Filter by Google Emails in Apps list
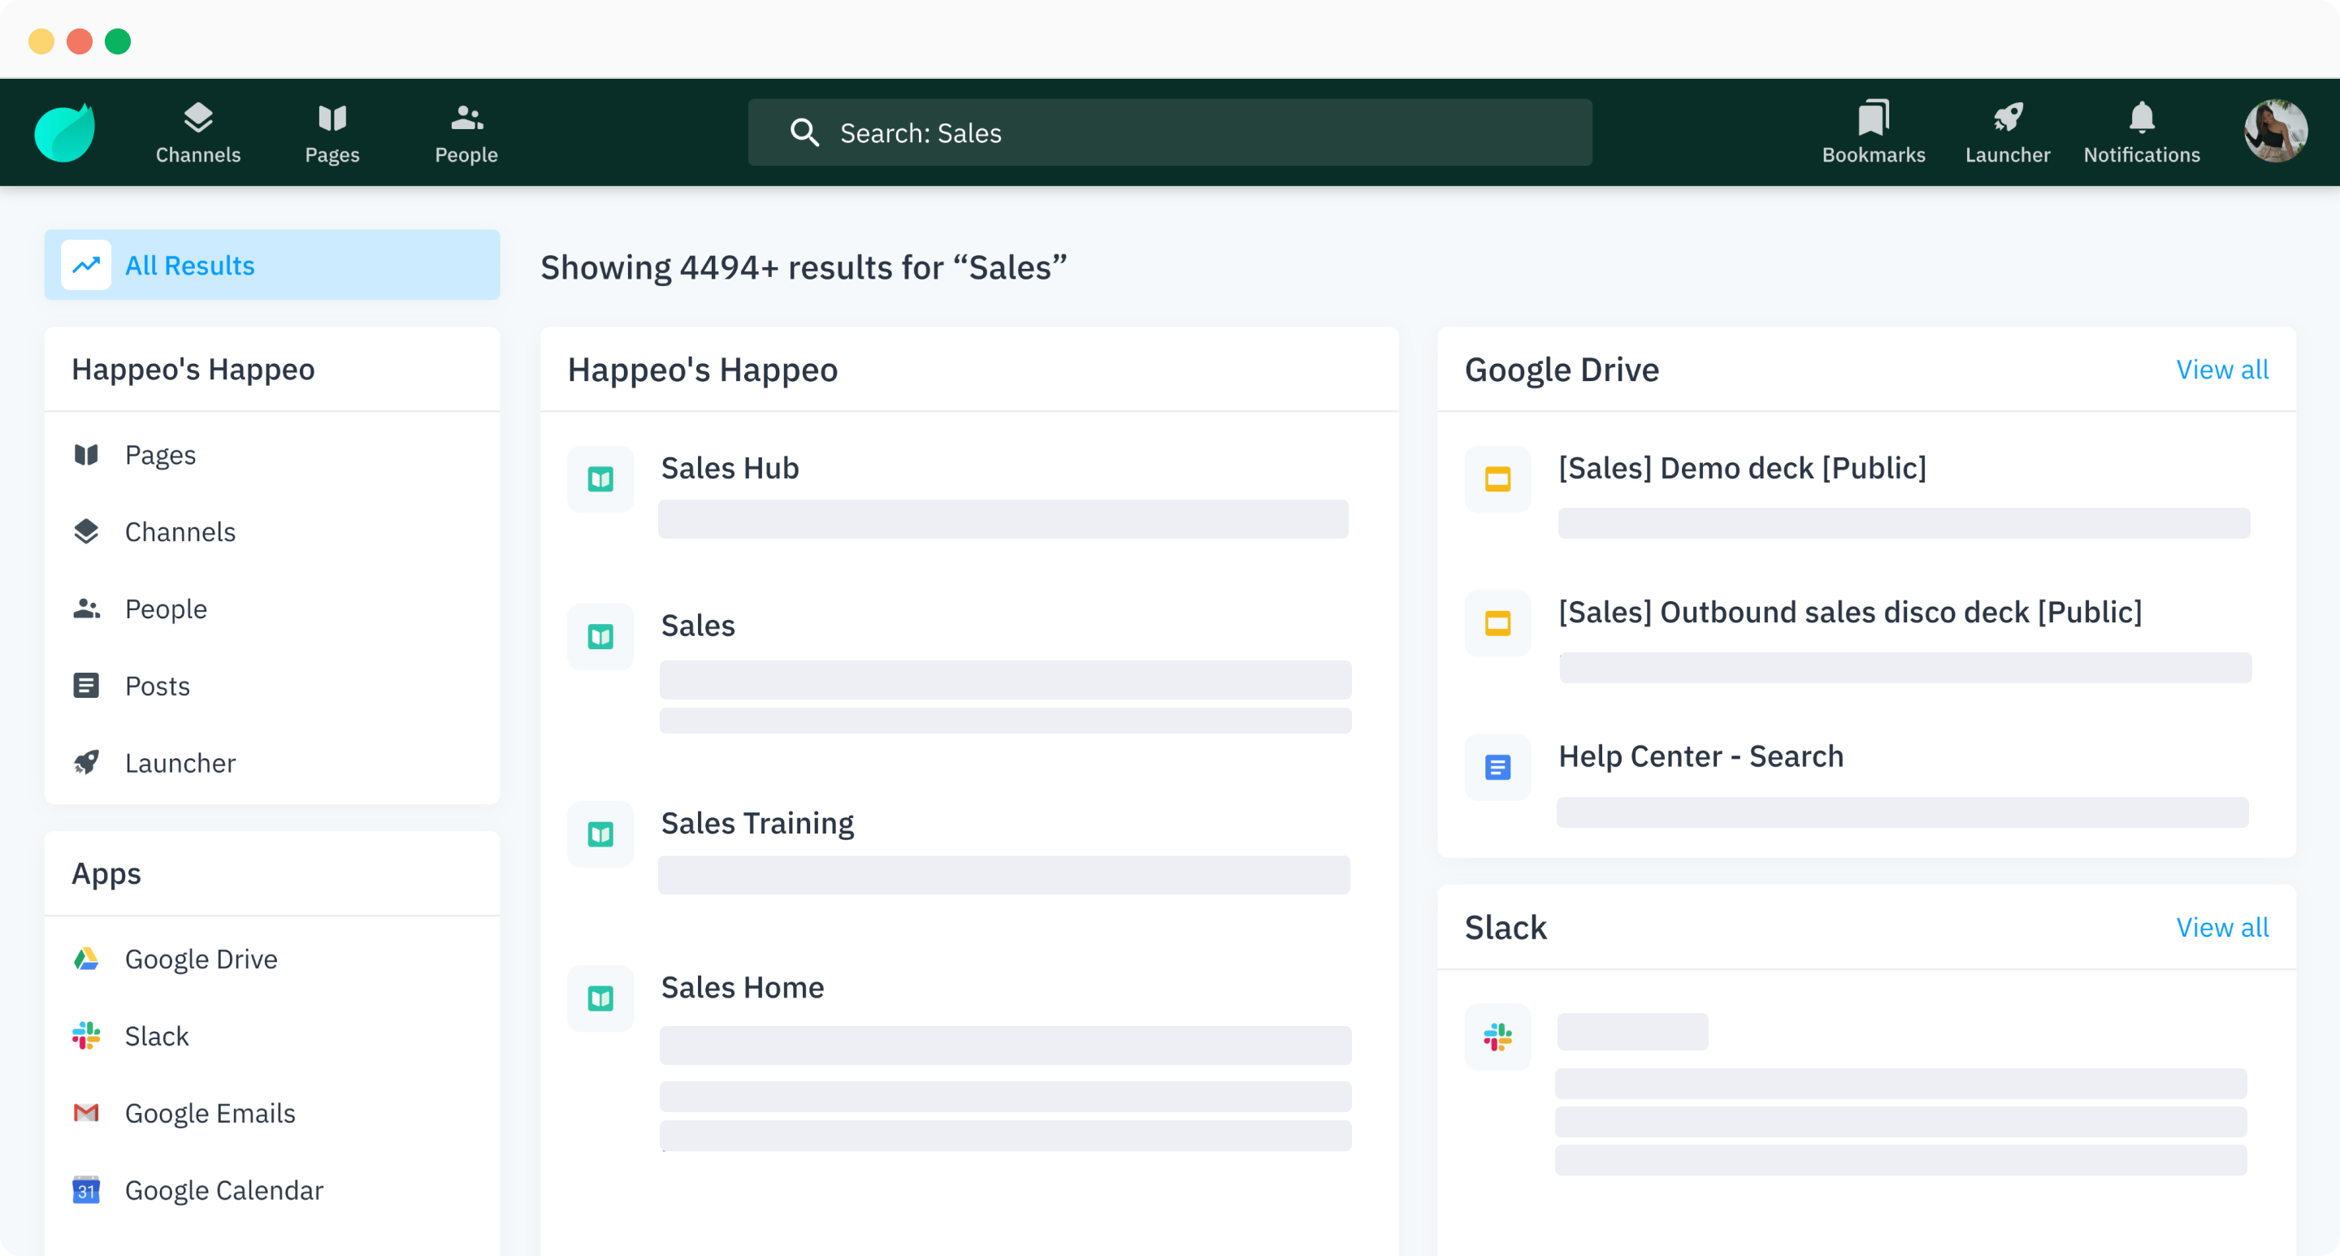 (x=271, y=1112)
